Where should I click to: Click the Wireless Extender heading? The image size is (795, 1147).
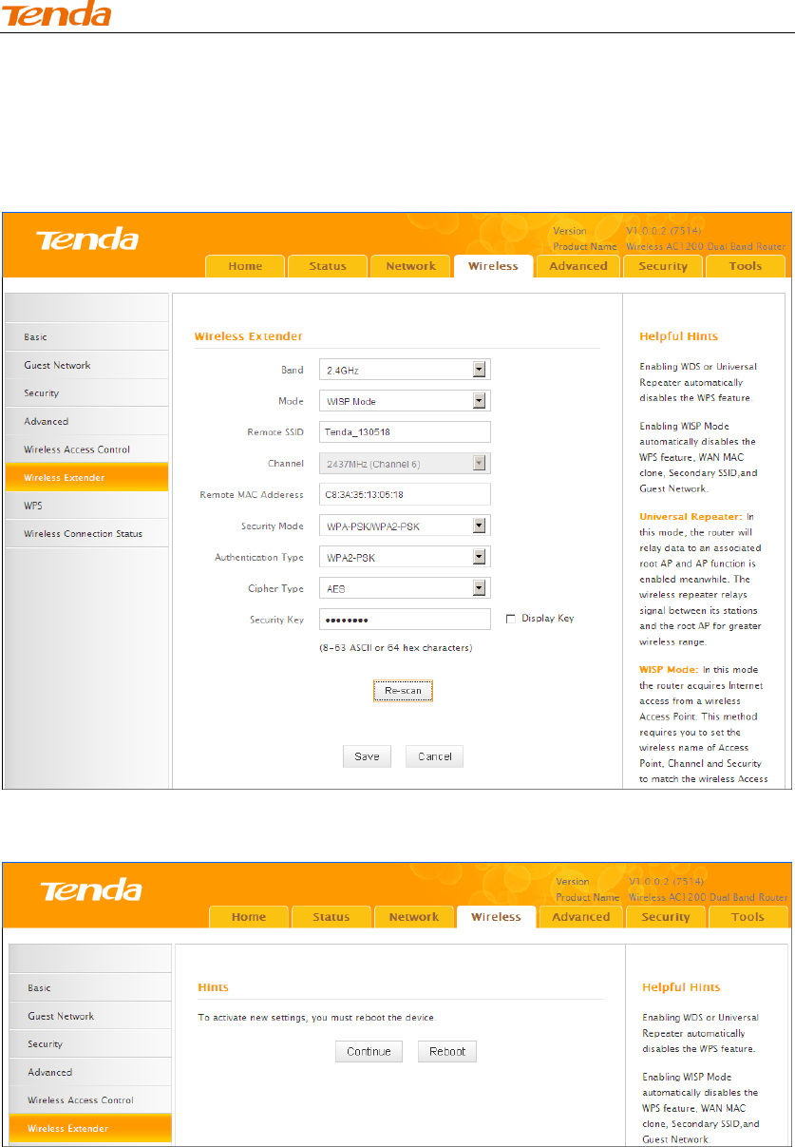[x=248, y=336]
